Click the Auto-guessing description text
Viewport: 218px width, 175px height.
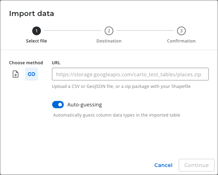coord(116,115)
